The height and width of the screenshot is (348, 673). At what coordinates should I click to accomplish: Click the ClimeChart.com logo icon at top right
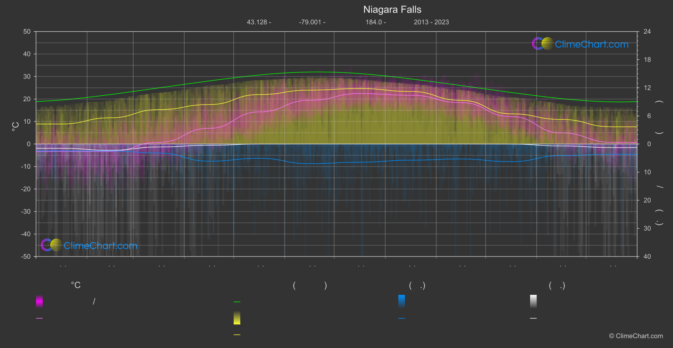pyautogui.click(x=543, y=43)
